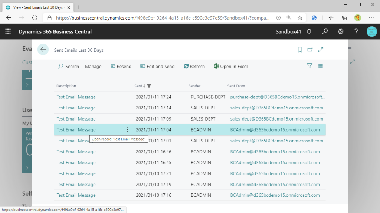Select the Sent Emails Last 30 Days browser tab
Image resolution: width=380 pixels, height=213 pixels.
[x=38, y=7]
